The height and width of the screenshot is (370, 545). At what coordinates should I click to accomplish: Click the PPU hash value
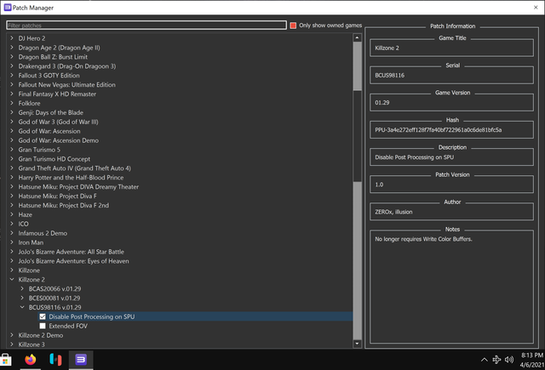coord(439,130)
